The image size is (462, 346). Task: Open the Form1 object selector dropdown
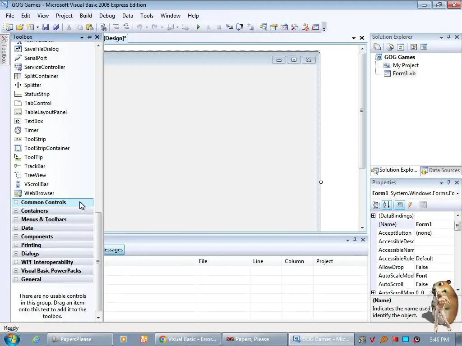tap(457, 193)
